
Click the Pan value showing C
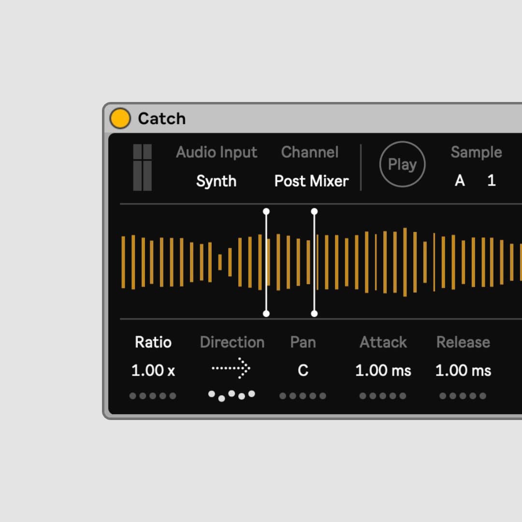coord(303,370)
